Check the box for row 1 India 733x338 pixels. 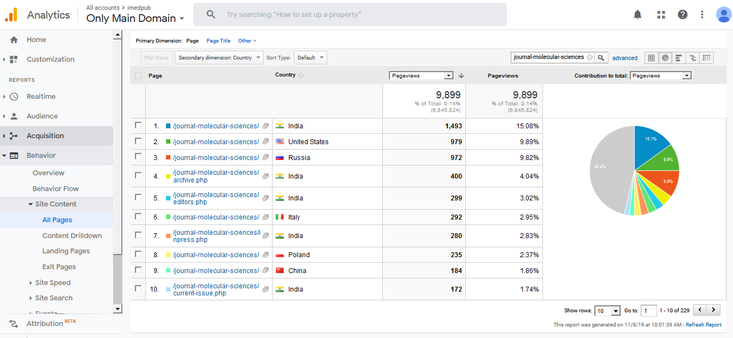(138, 126)
